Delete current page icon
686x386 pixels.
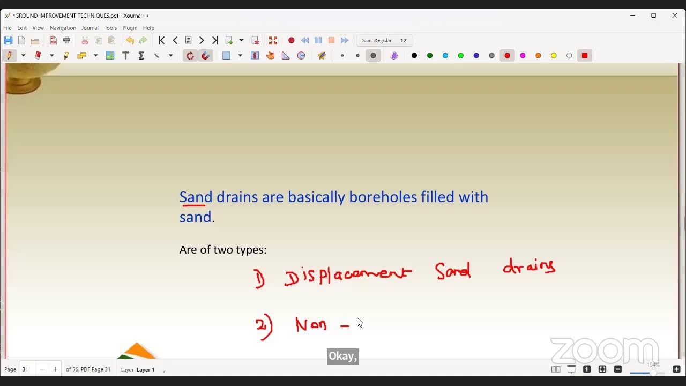point(255,40)
